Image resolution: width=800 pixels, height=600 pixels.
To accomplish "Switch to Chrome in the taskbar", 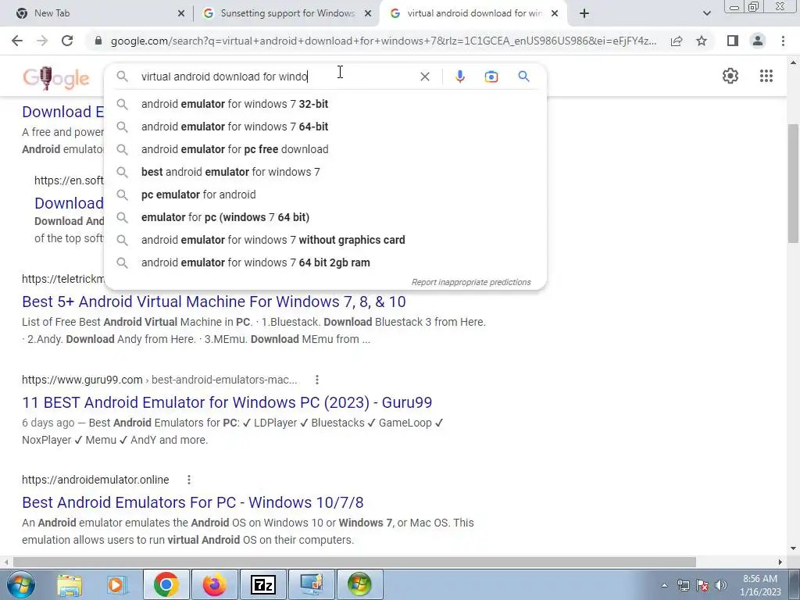I will (166, 584).
